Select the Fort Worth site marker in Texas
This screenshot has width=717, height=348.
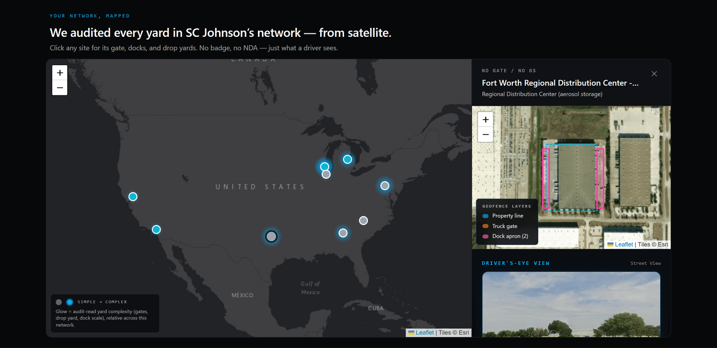click(271, 236)
